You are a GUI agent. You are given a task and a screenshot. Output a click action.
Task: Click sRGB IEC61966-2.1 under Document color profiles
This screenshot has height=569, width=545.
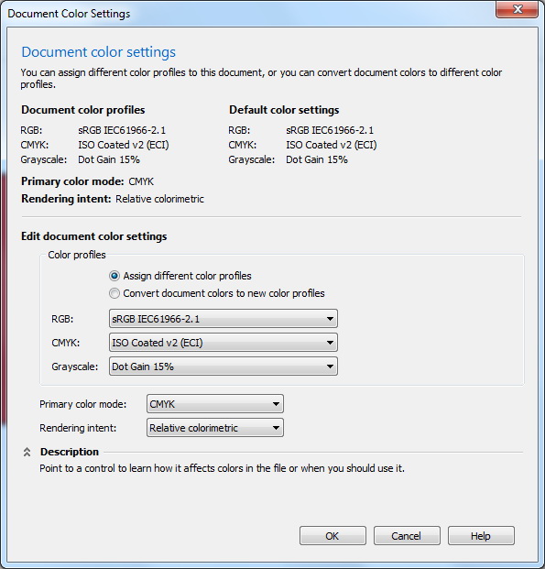click(x=122, y=130)
